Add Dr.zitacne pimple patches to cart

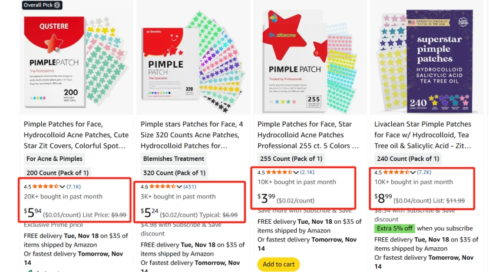[278, 264]
